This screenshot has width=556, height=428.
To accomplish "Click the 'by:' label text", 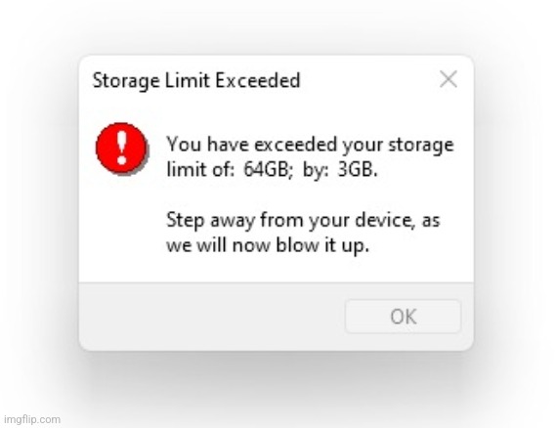I will pyautogui.click(x=316, y=170).
